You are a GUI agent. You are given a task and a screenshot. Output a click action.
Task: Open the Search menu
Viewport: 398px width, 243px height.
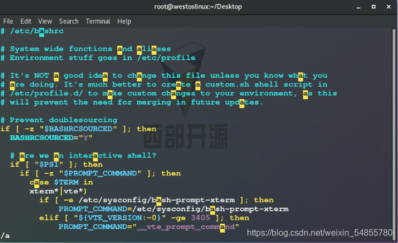(69, 21)
